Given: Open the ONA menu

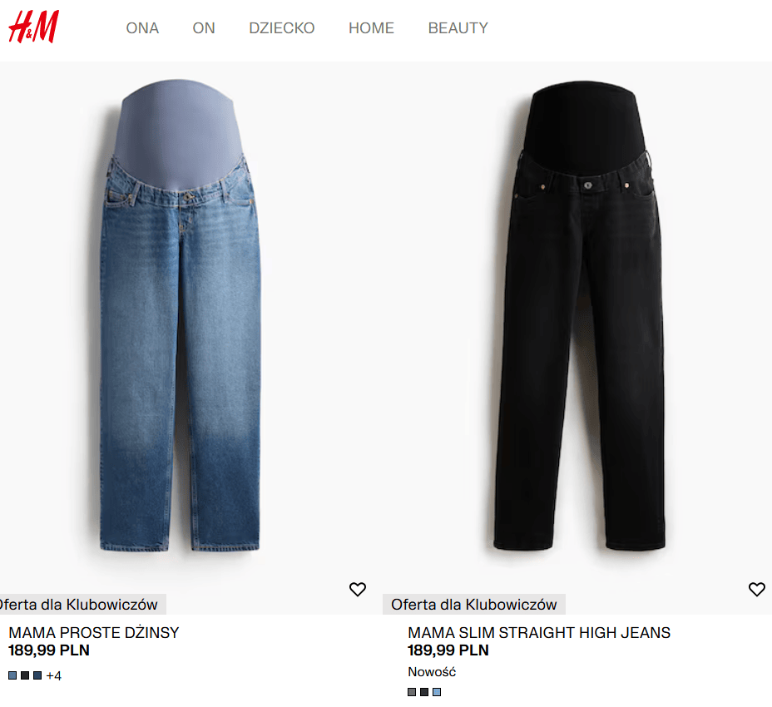Looking at the screenshot, I should click(x=142, y=28).
